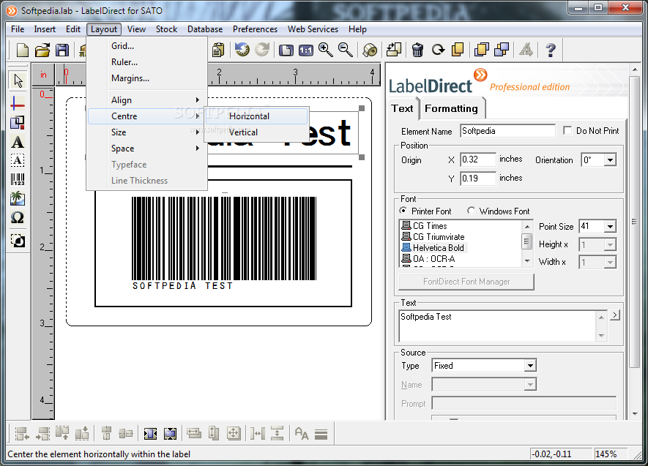Click the centre horizontally on label icon

[150, 434]
